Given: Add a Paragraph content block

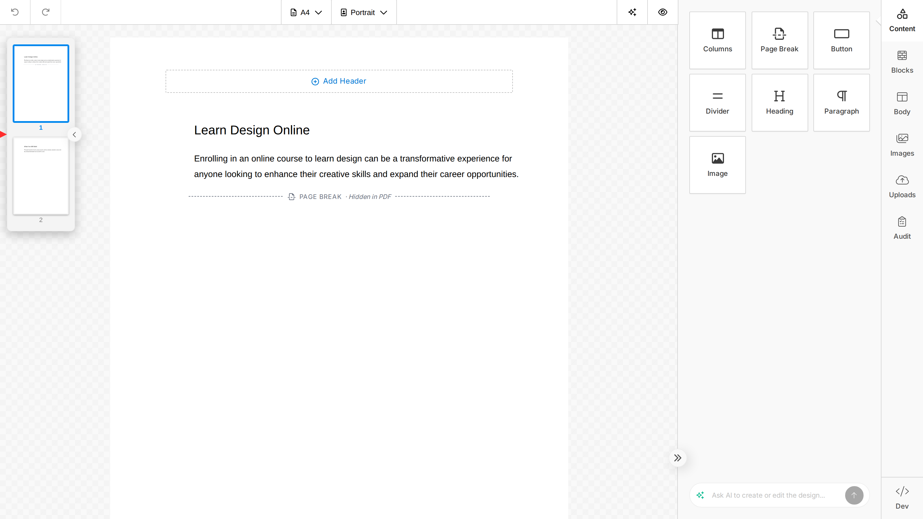Looking at the screenshot, I should click(x=841, y=102).
